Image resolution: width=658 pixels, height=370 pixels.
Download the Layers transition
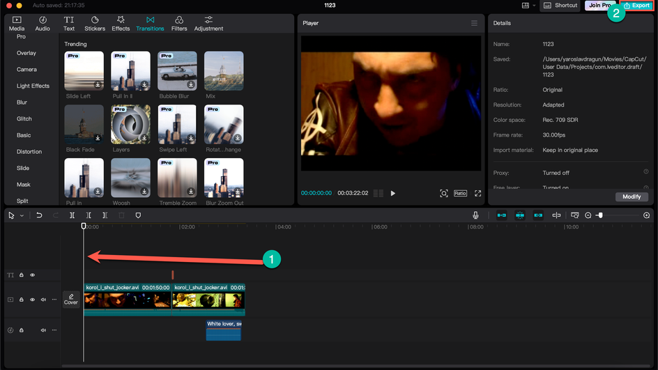click(144, 137)
